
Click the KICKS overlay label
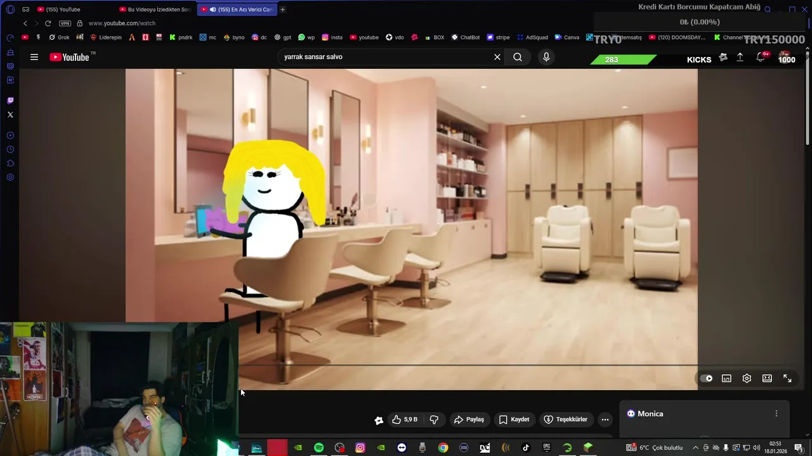point(699,60)
